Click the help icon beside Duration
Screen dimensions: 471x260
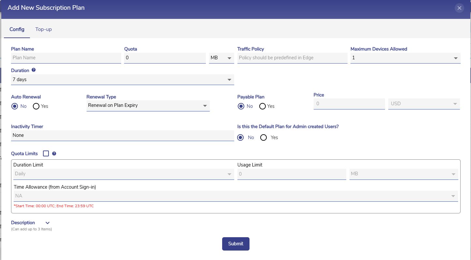(34, 70)
